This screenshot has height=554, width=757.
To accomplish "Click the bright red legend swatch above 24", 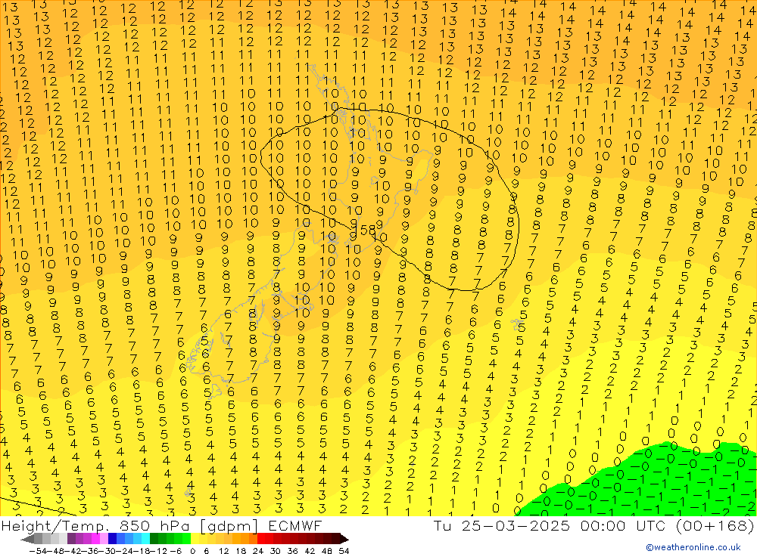I will click(261, 539).
